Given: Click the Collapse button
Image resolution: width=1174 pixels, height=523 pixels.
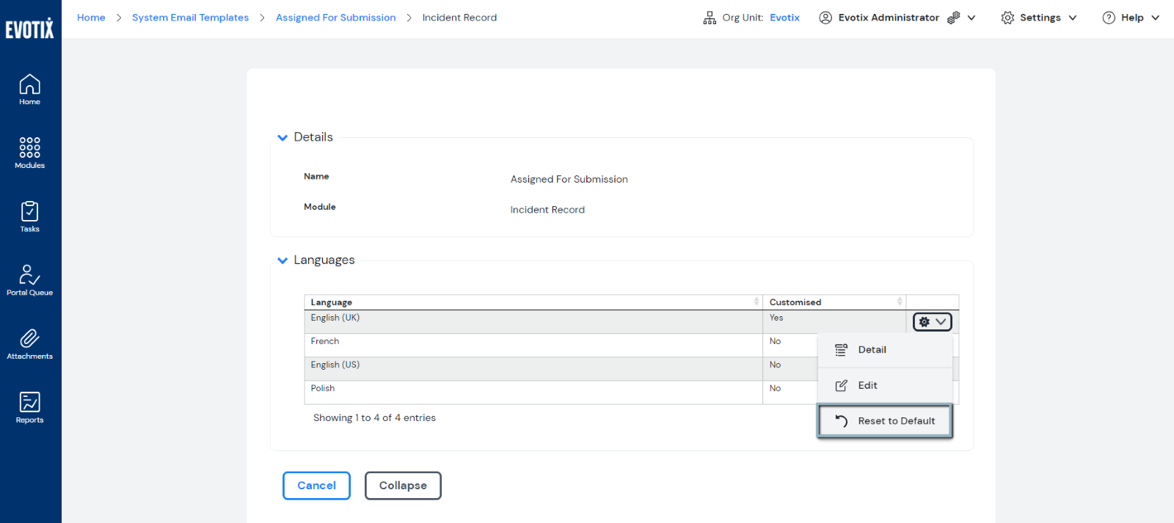Looking at the screenshot, I should point(403,486).
